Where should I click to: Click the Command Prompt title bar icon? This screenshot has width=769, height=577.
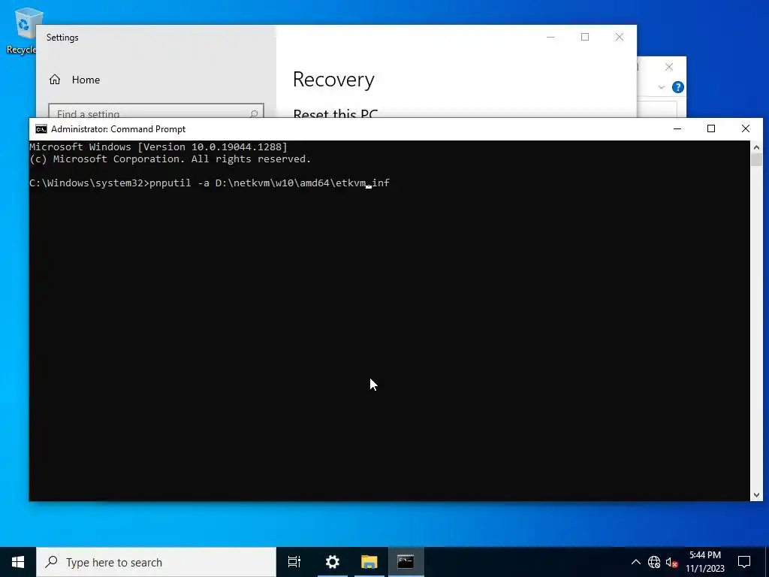click(x=41, y=129)
